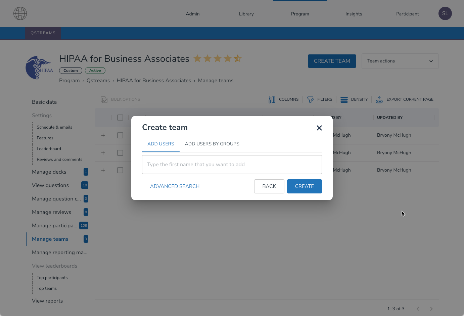Open the Library top menu
The height and width of the screenshot is (316, 464).
point(246,14)
